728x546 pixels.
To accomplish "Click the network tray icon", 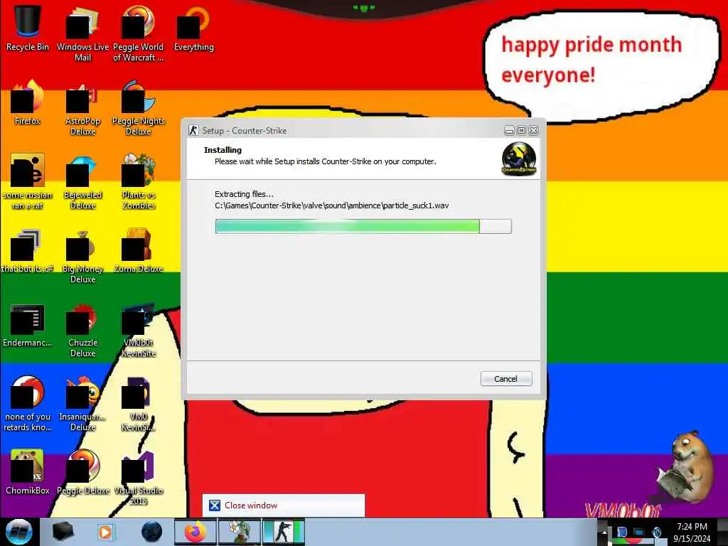I will tap(639, 532).
